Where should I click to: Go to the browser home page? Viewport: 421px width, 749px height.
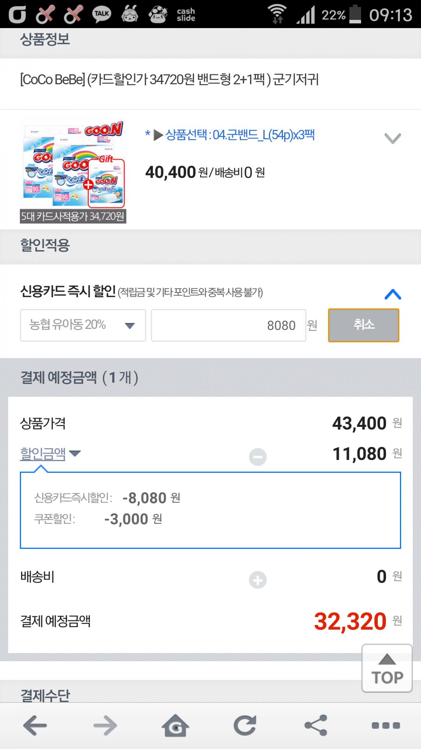point(175,726)
